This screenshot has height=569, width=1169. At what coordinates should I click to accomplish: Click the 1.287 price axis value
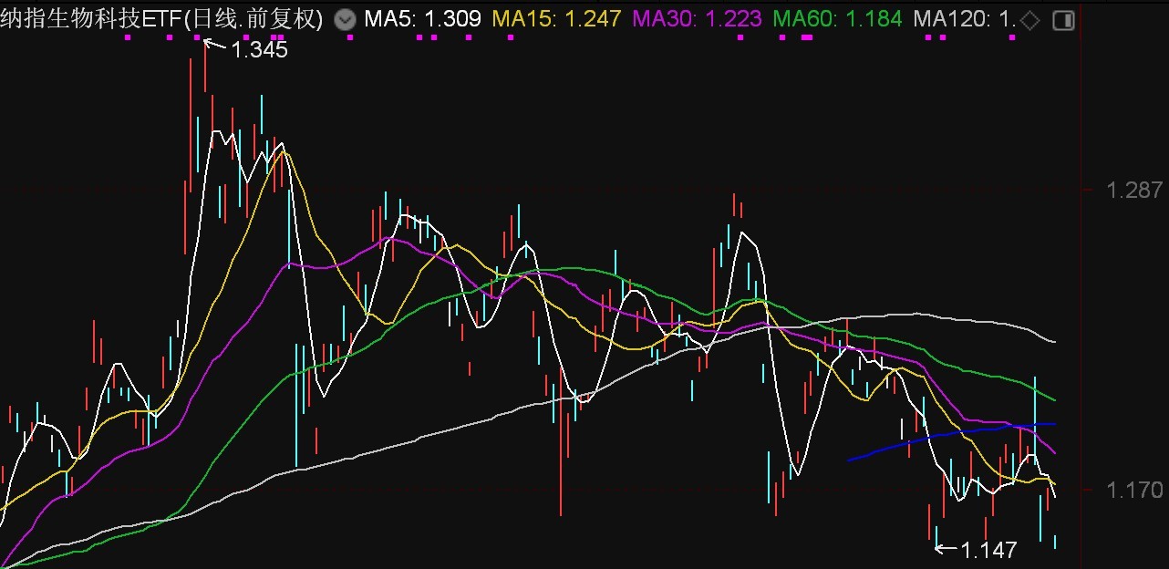[x=1134, y=191]
